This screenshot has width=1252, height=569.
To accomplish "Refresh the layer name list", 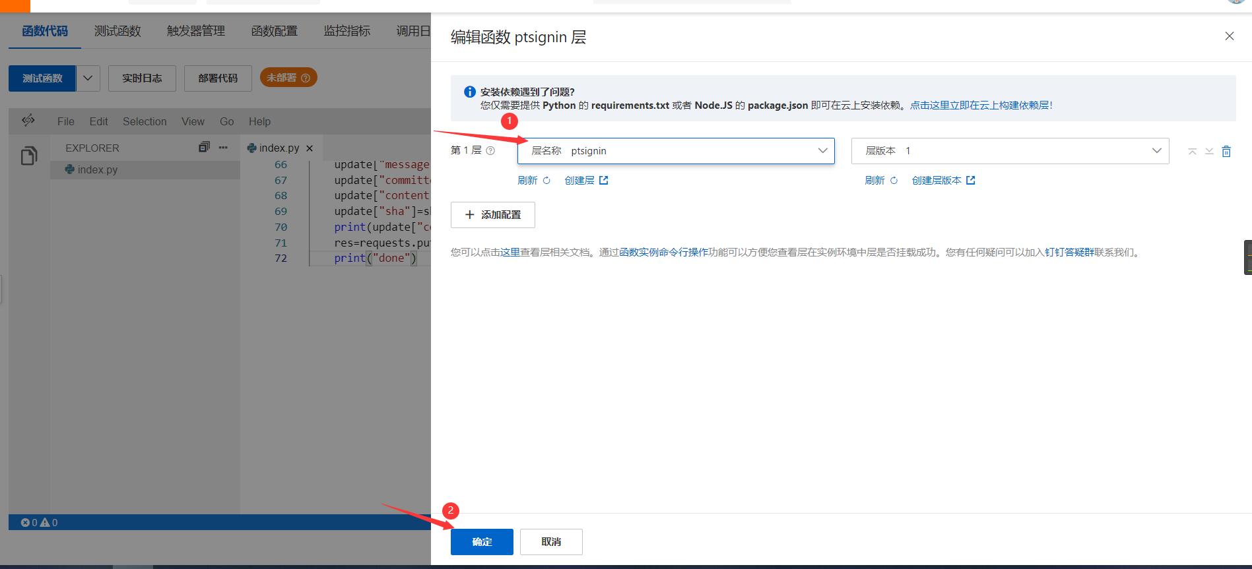I will pos(534,181).
